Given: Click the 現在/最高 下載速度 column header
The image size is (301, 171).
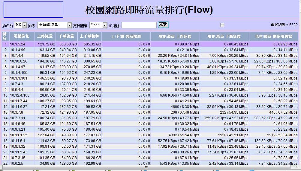Looking at the screenshot, I should [224, 36].
